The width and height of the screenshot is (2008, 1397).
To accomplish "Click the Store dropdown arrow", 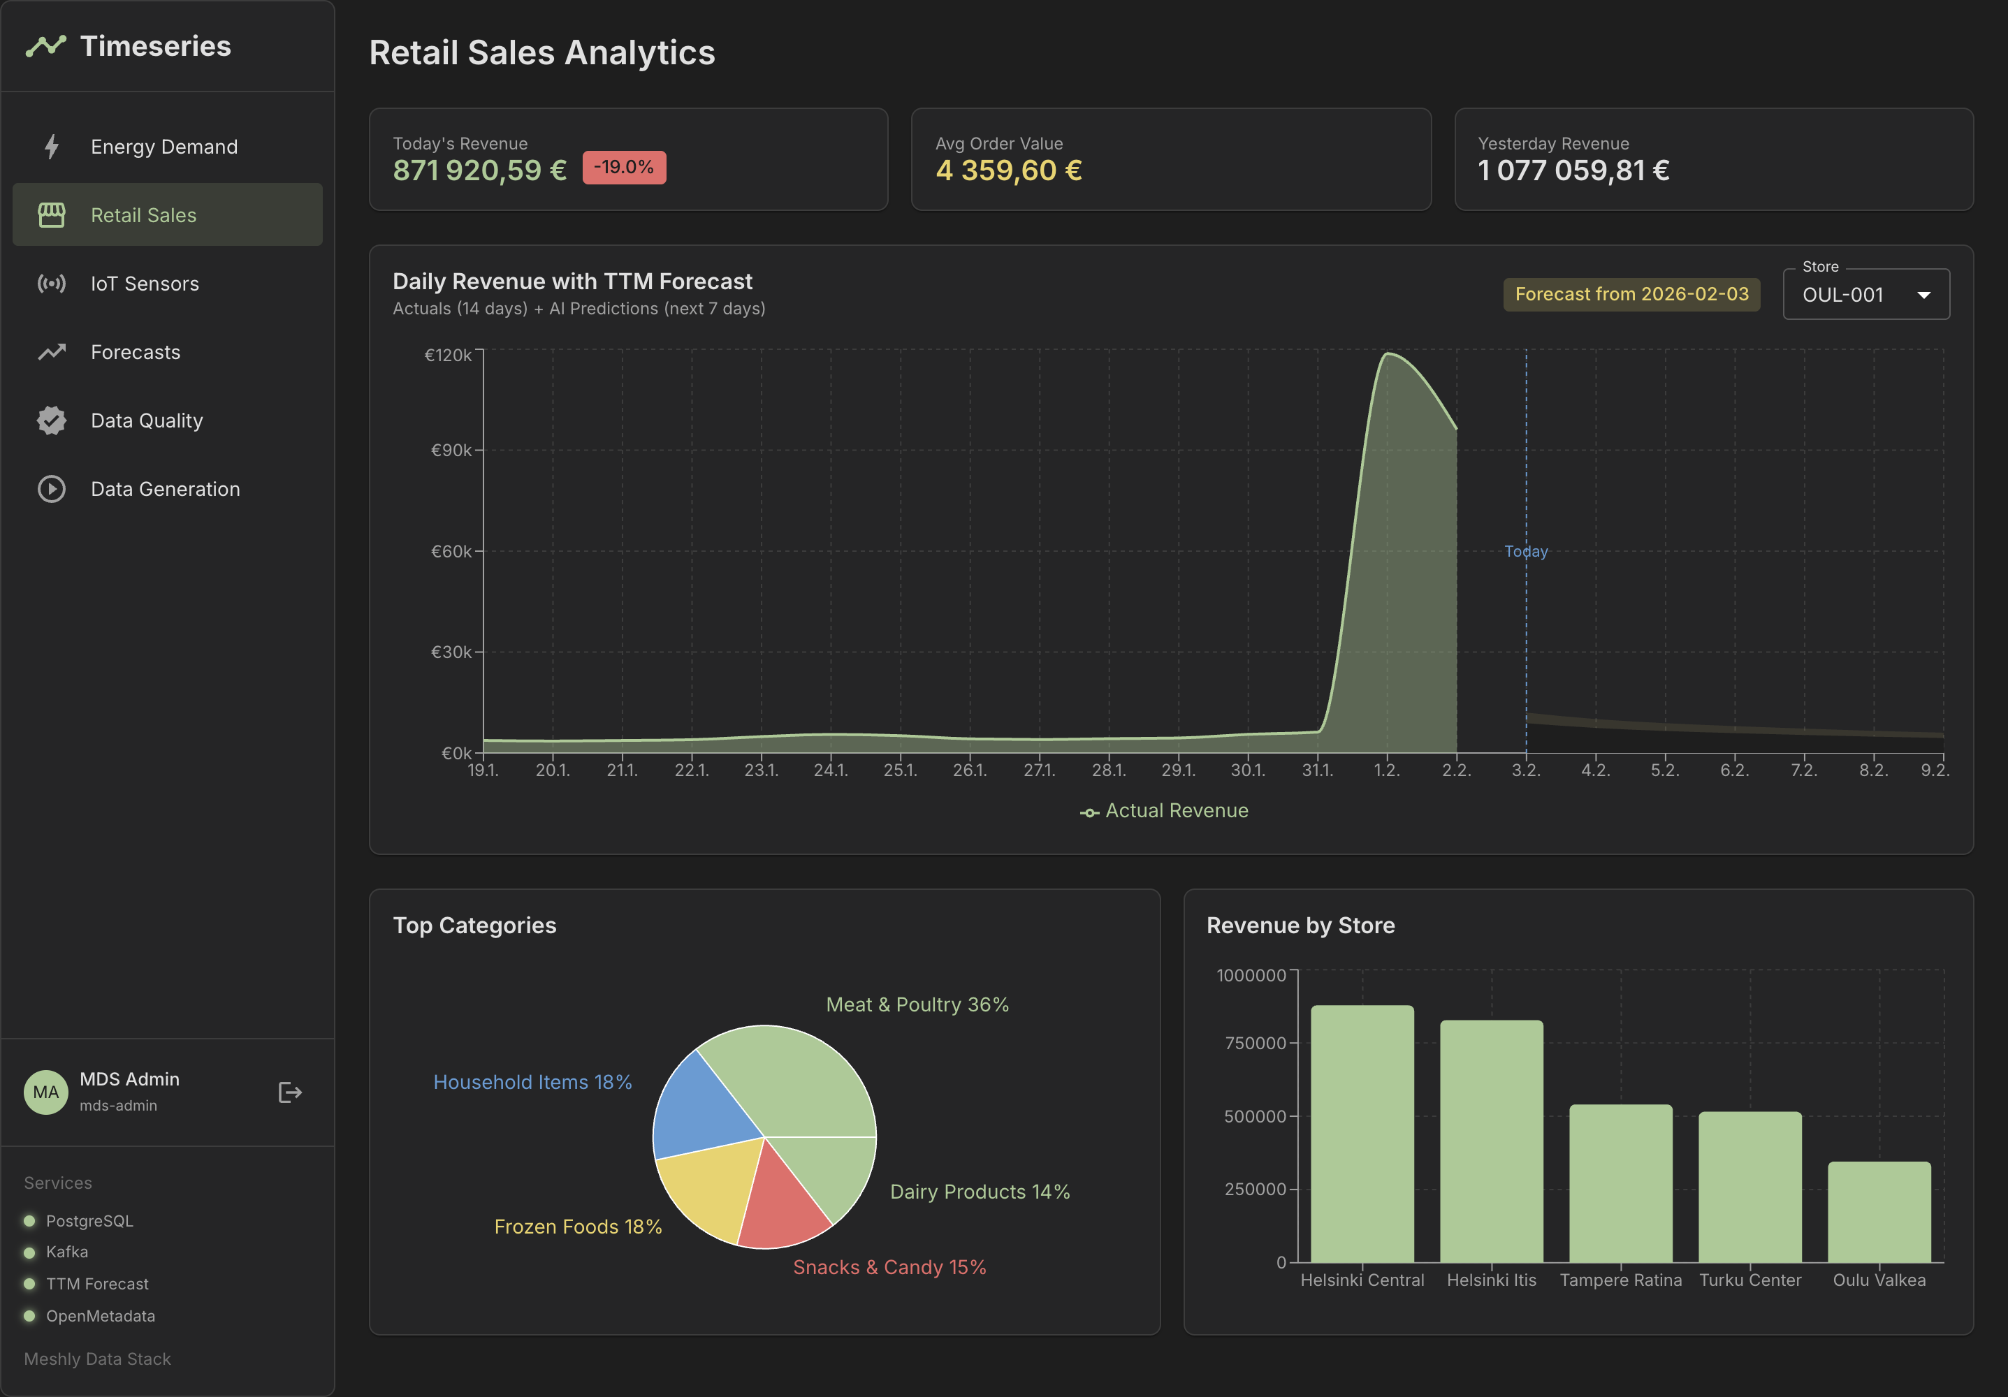I will tap(1923, 295).
